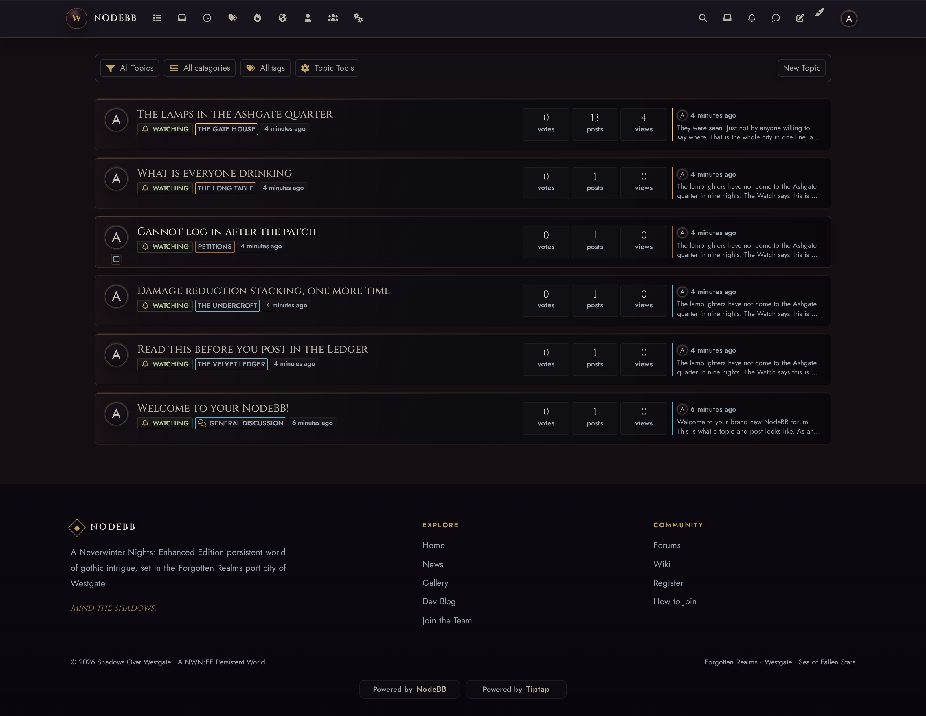Click footer Join the Team link

(447, 620)
